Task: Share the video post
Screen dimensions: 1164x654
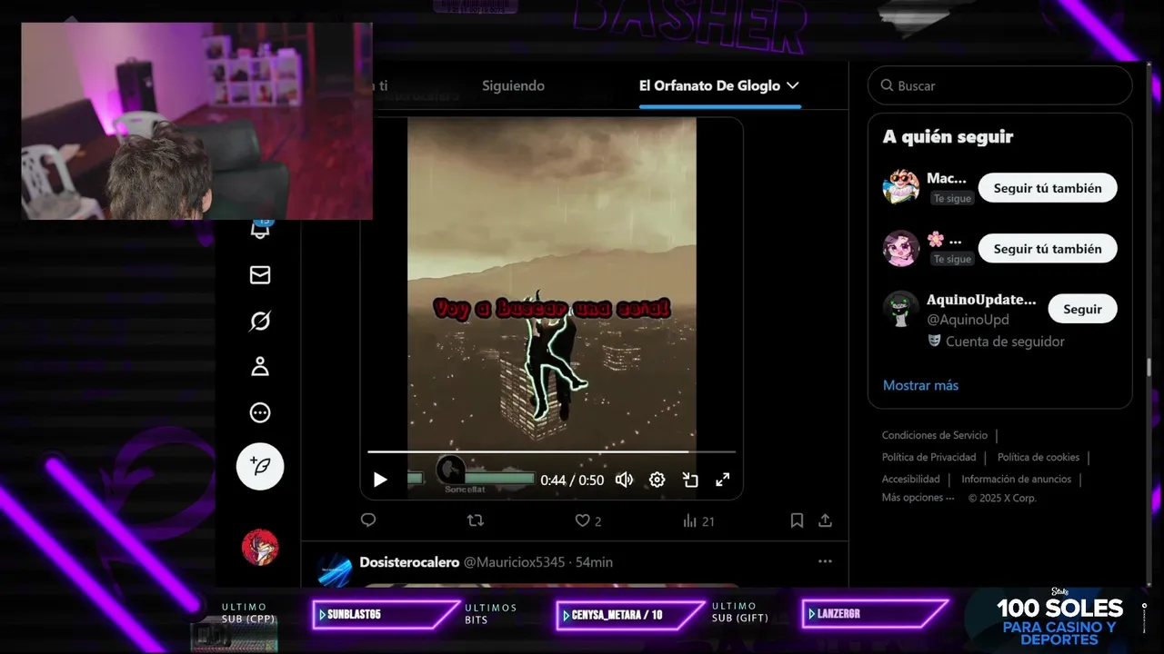Action: click(x=825, y=520)
